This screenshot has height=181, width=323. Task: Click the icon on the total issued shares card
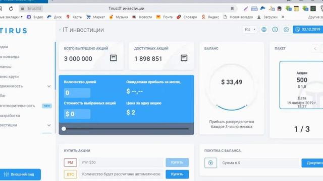point(113,58)
